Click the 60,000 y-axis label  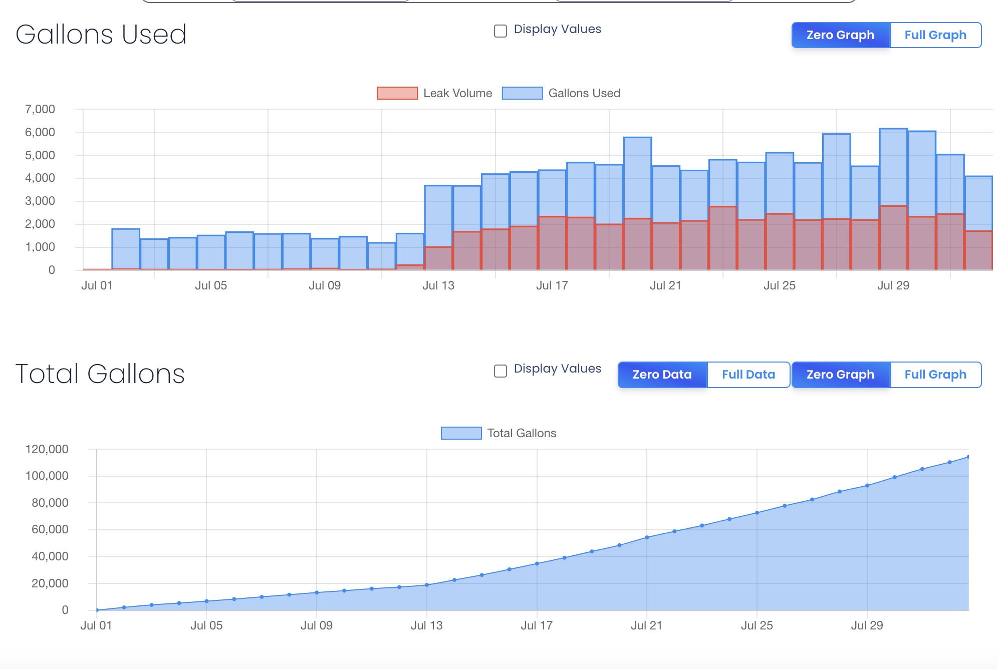(50, 529)
